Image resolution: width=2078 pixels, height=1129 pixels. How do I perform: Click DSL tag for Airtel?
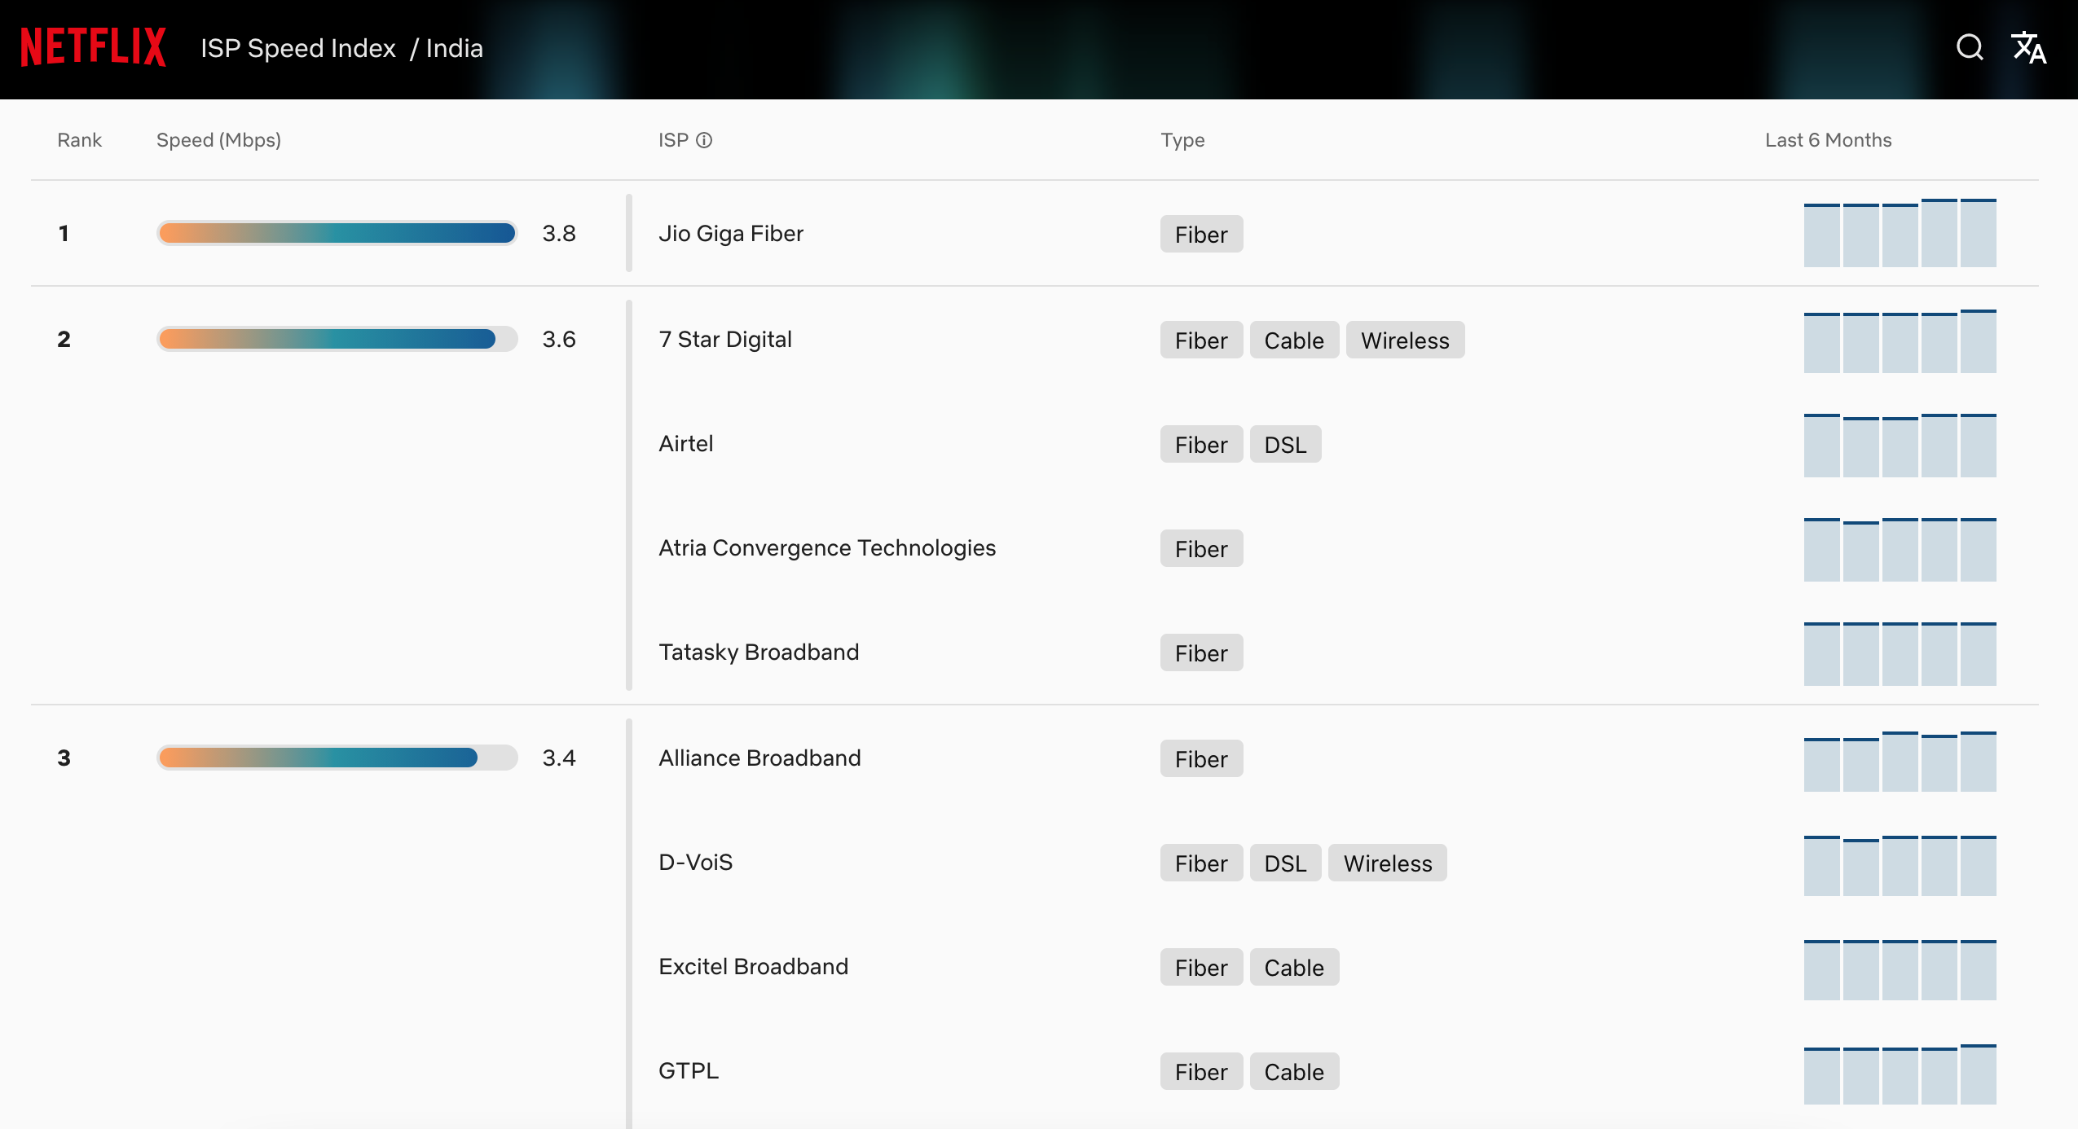1285,444
